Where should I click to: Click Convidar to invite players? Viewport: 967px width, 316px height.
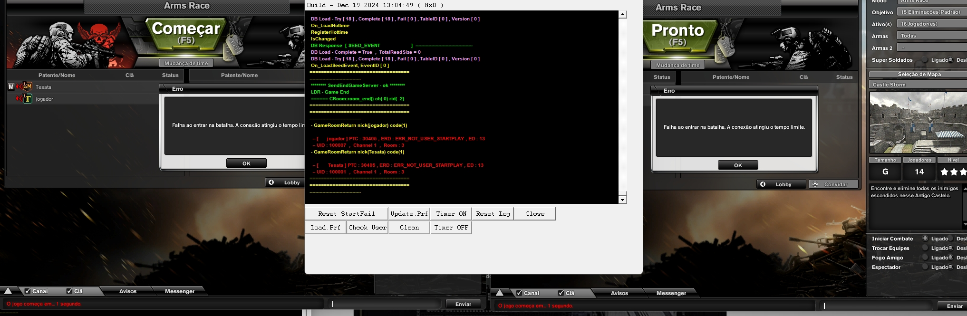click(x=834, y=184)
